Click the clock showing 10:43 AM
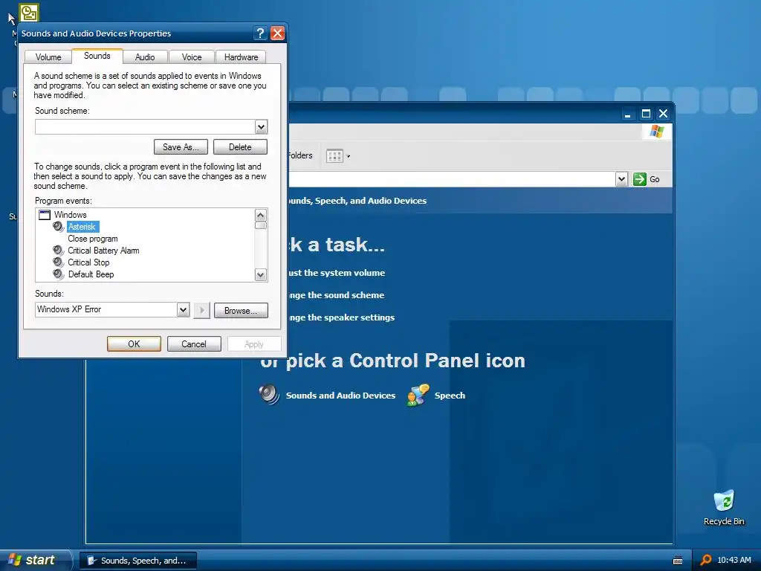The image size is (761, 571). pyautogui.click(x=734, y=561)
